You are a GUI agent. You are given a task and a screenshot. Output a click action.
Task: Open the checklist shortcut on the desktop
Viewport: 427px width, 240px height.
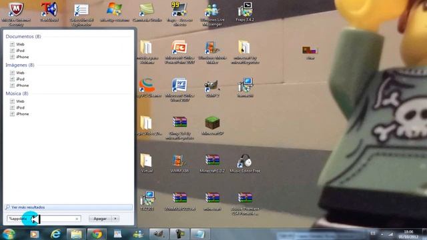pyautogui.click(x=81, y=14)
